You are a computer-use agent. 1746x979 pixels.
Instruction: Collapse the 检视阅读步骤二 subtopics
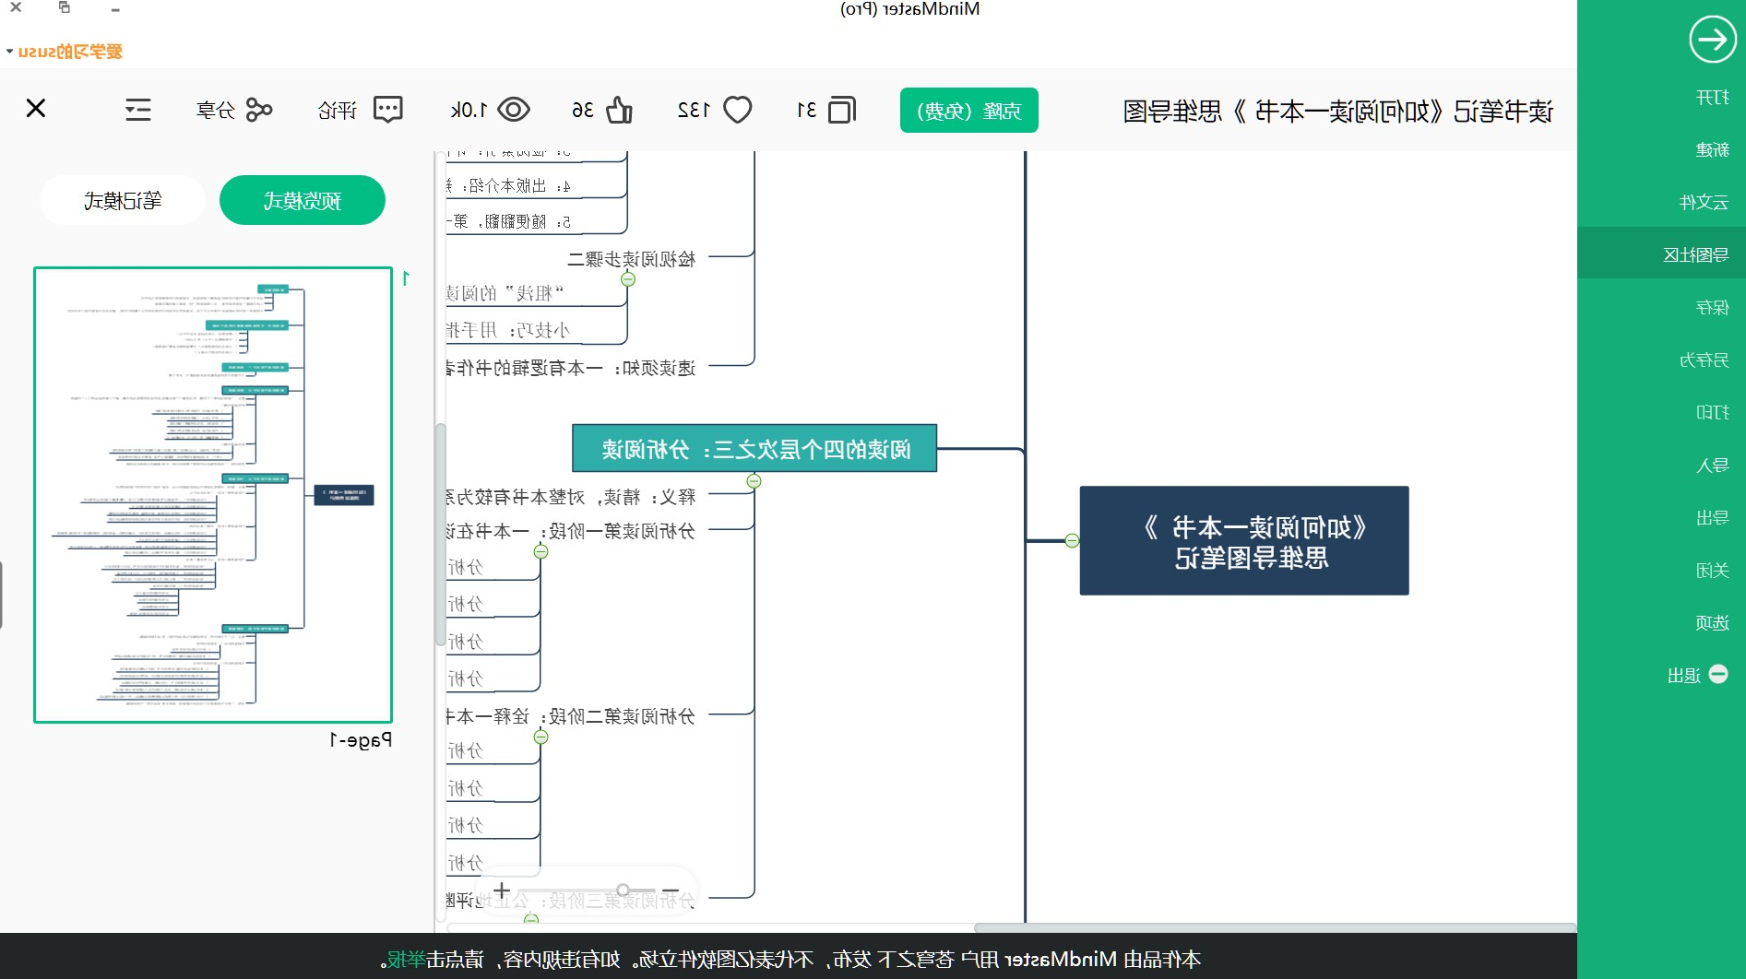point(628,279)
